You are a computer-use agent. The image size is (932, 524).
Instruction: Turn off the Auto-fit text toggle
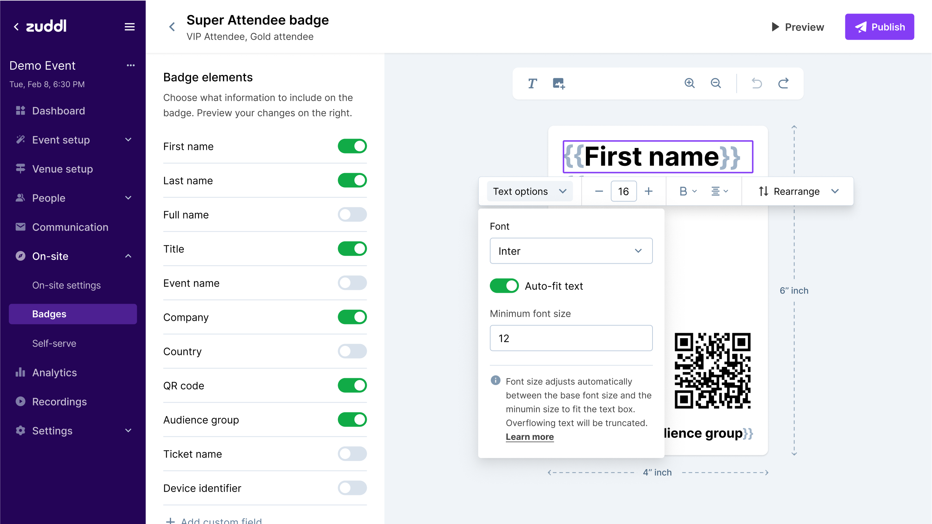tap(504, 286)
